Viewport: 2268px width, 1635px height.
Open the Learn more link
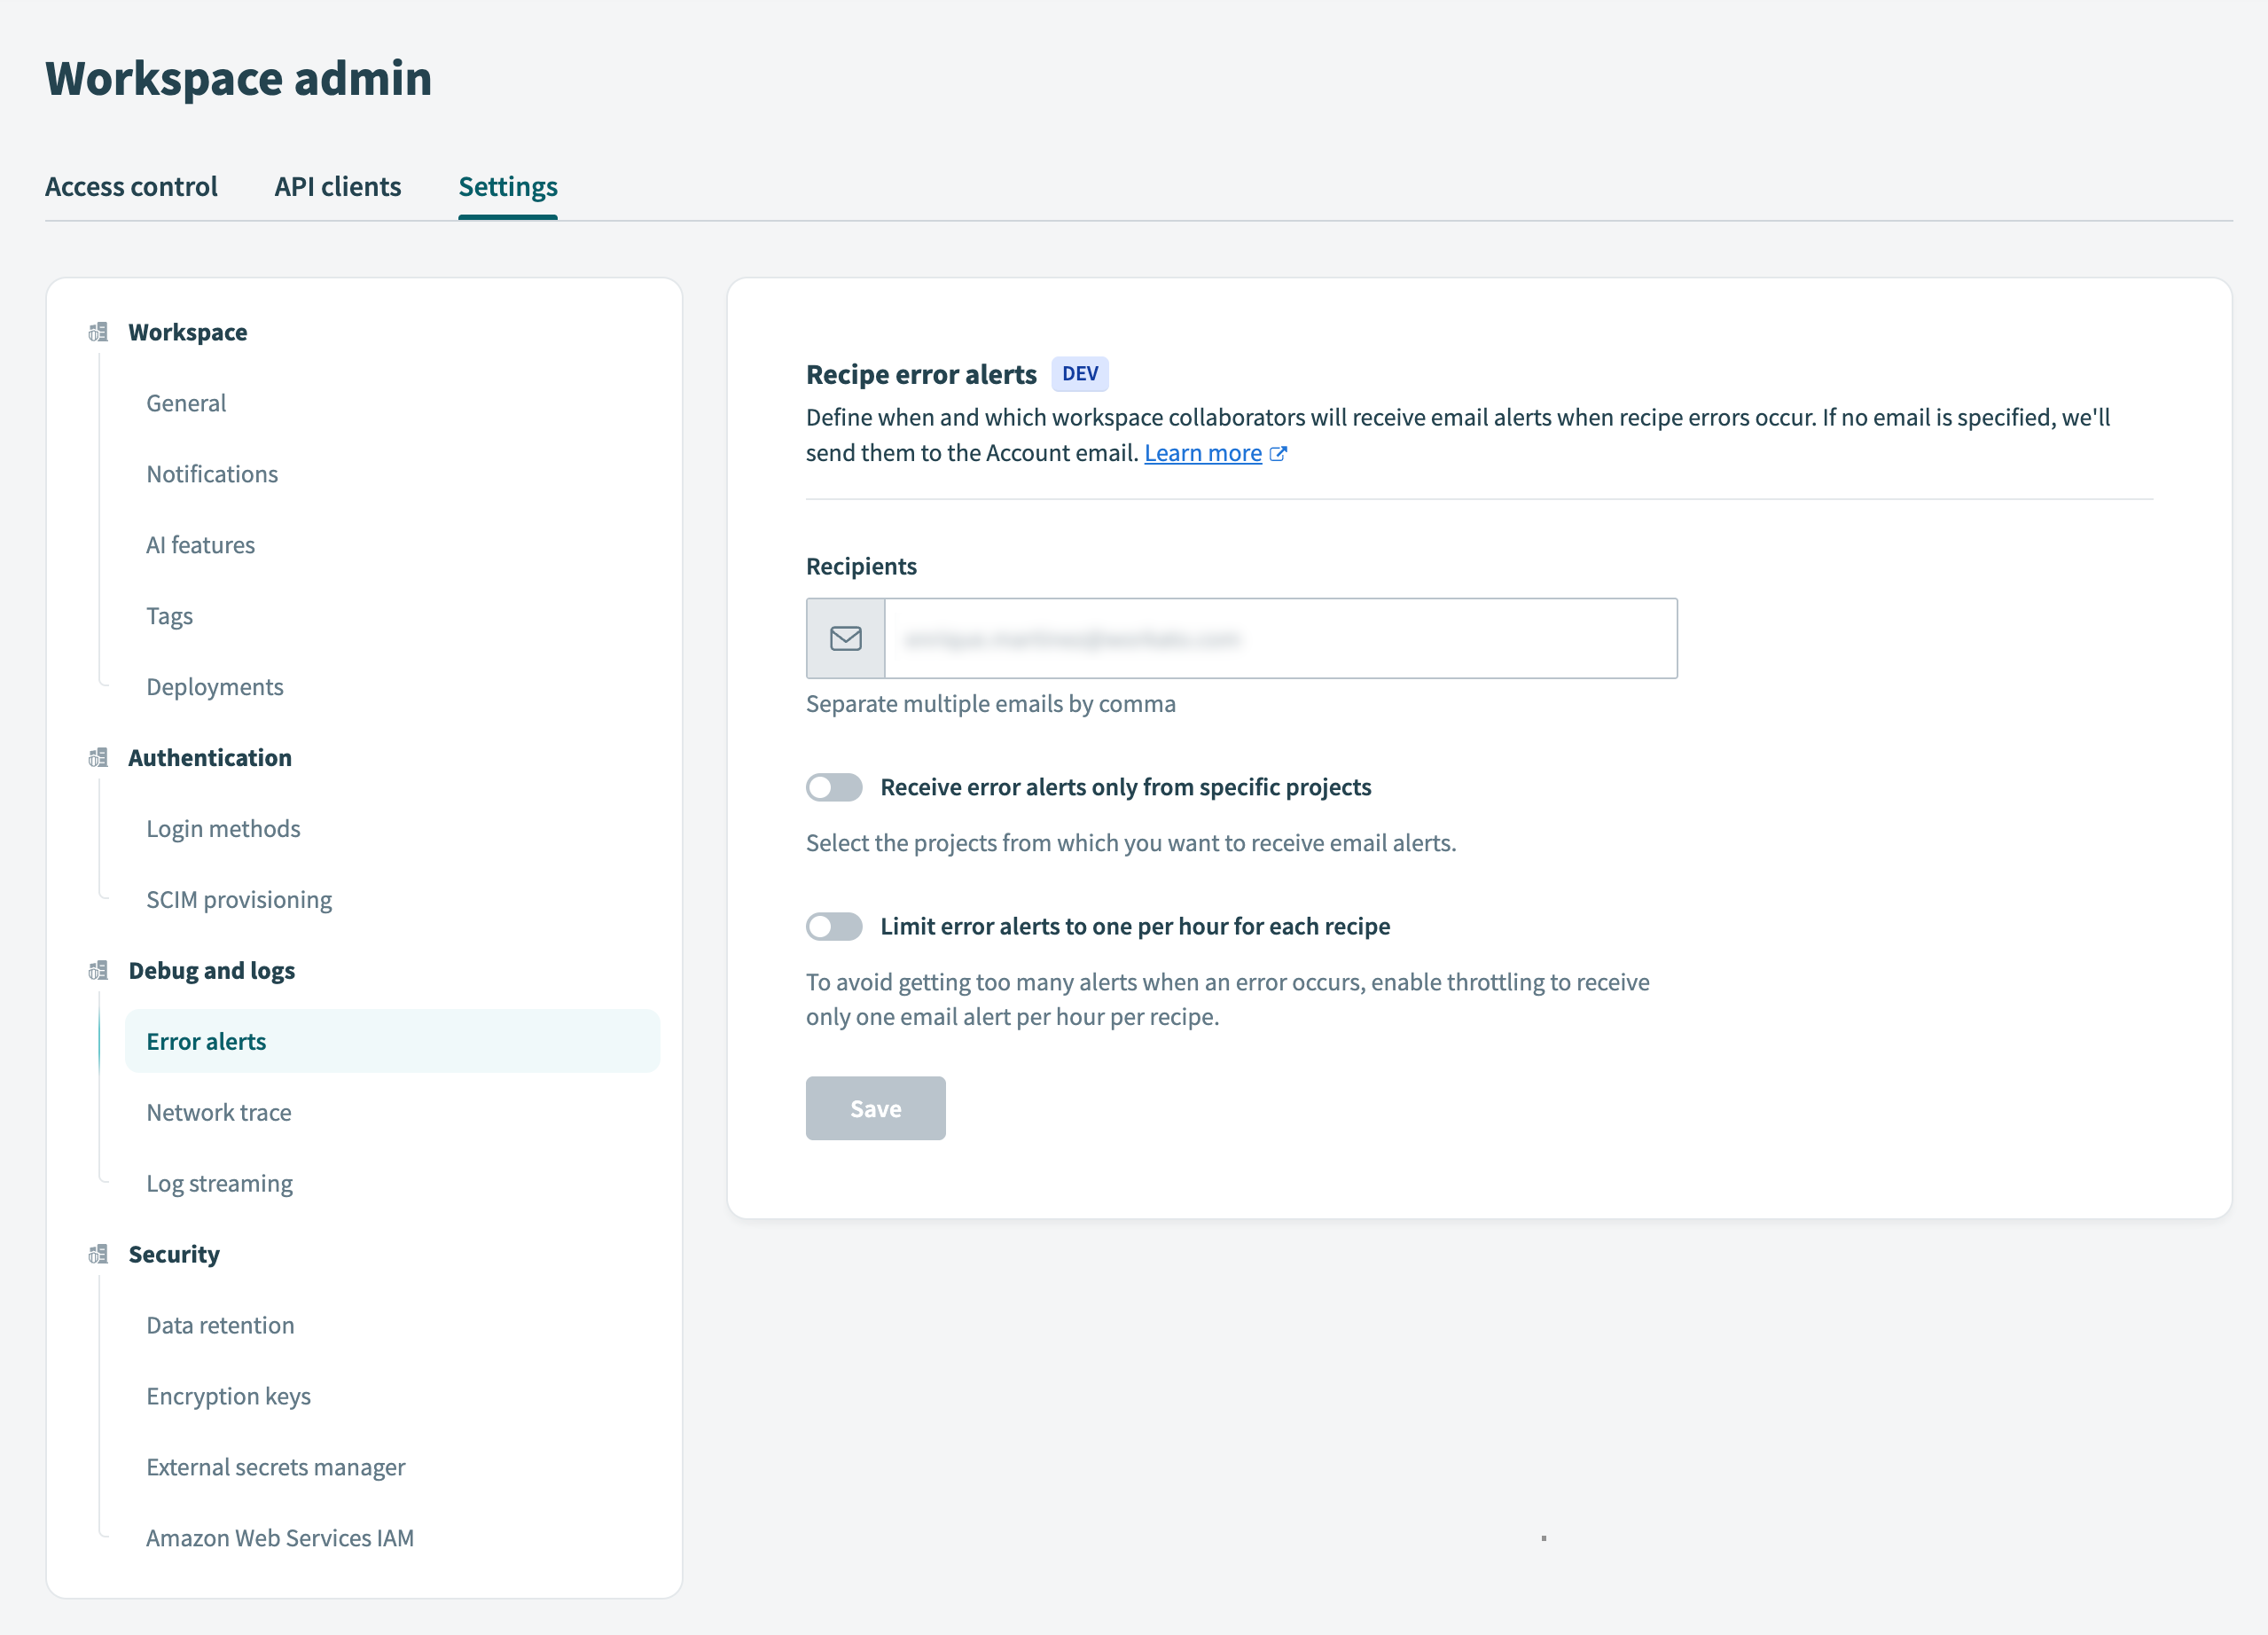[x=1203, y=454]
